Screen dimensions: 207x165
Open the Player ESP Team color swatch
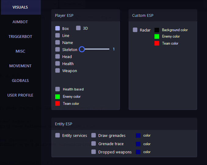57,104
